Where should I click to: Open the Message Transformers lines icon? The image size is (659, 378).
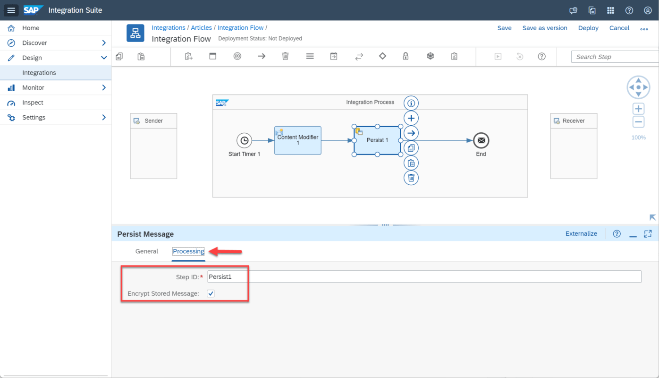[310, 56]
